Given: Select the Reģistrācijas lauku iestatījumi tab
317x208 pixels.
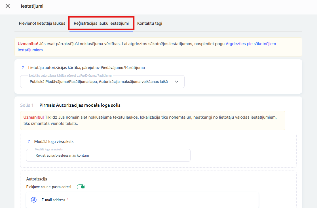Looking at the screenshot, I should [x=101, y=23].
